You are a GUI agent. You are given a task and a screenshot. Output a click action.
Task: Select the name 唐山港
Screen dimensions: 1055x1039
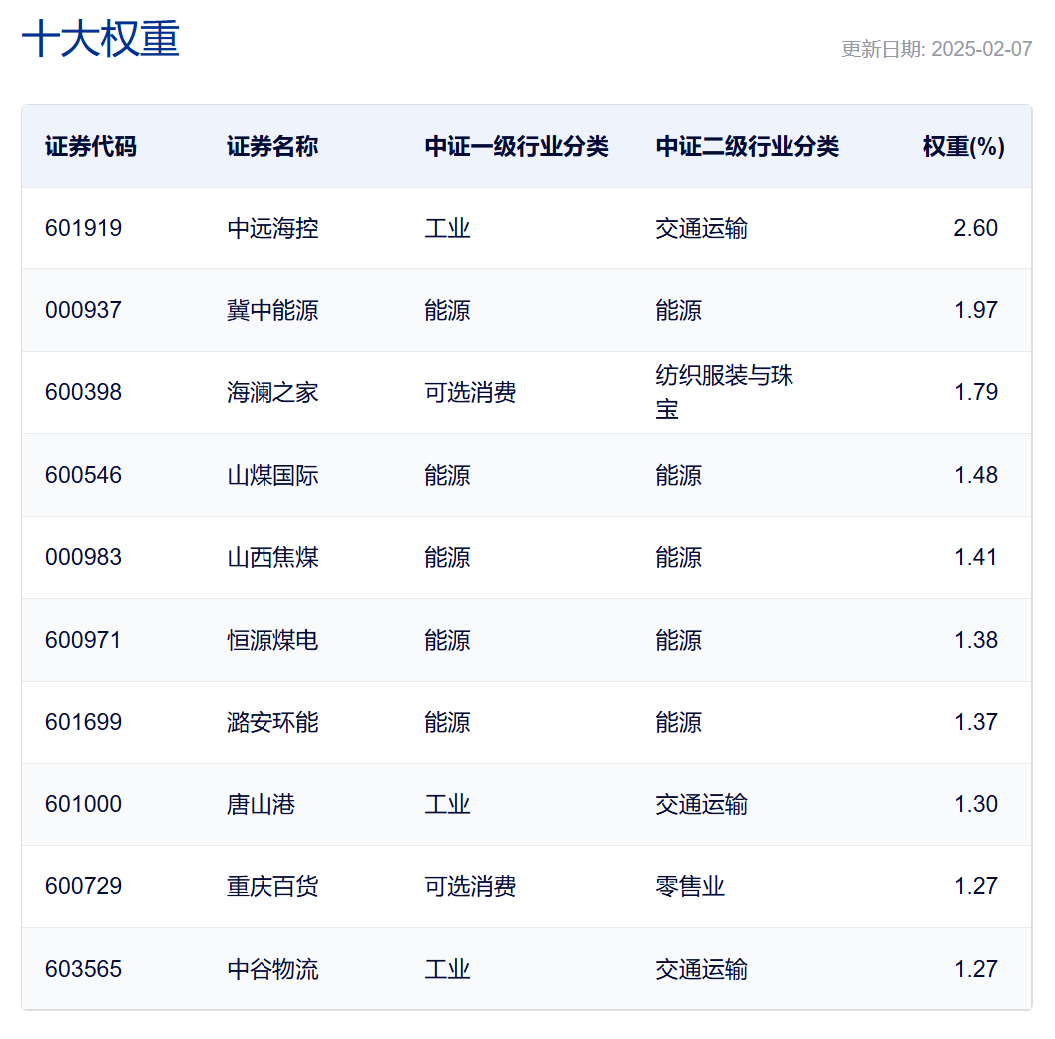coord(262,805)
